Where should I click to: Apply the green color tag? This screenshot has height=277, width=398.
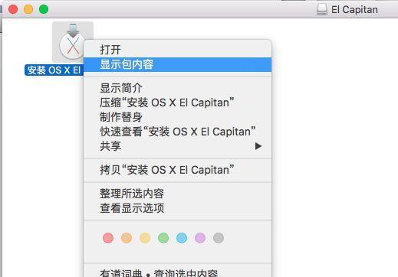point(163,238)
